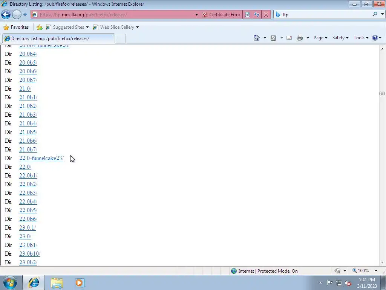Expand the zoom level dropdown arrow
This screenshot has width=386, height=290.
pos(376,271)
